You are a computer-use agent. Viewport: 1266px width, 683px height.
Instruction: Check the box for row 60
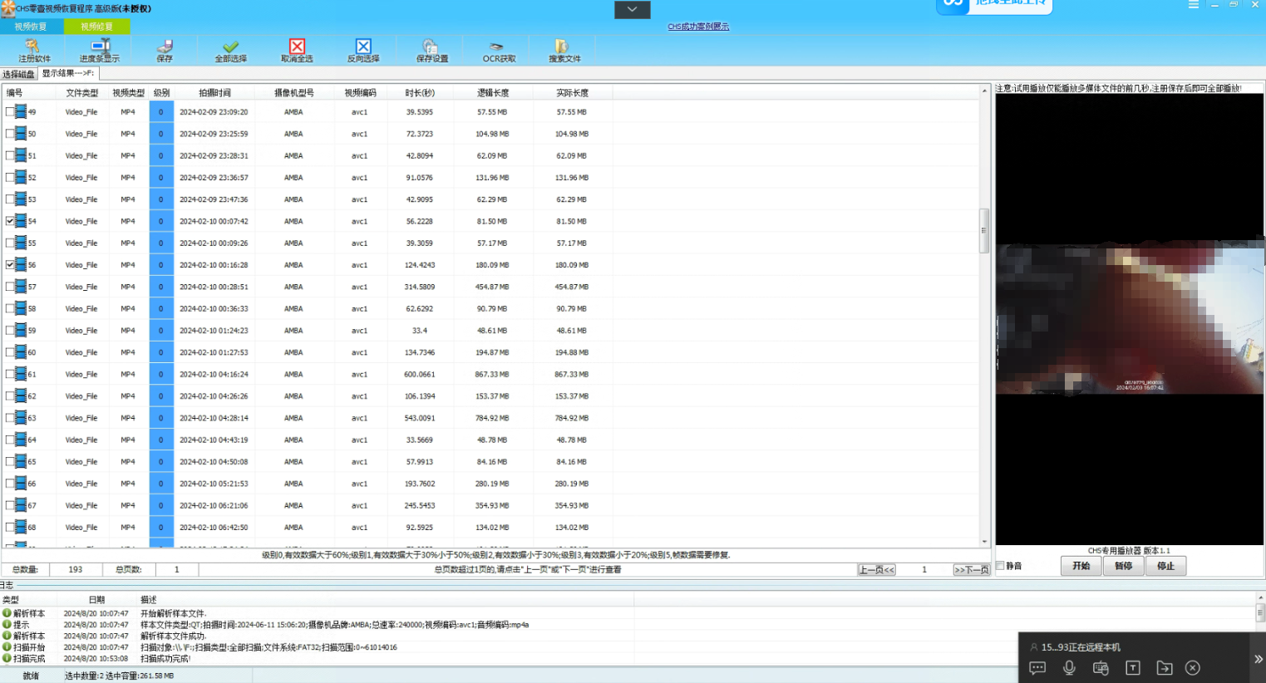[10, 352]
